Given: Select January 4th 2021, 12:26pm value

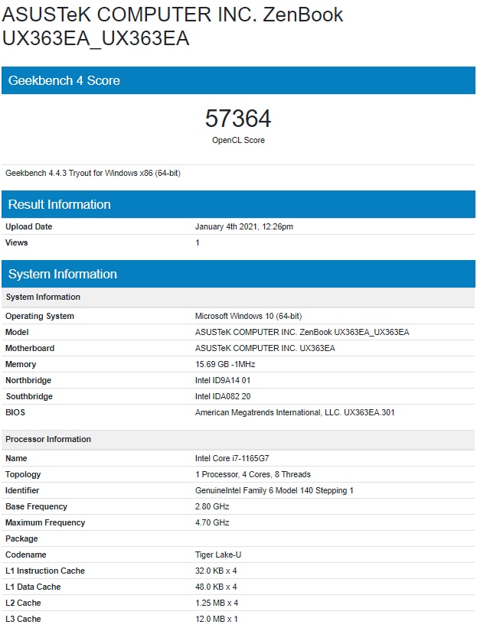Looking at the screenshot, I should pyautogui.click(x=244, y=226).
